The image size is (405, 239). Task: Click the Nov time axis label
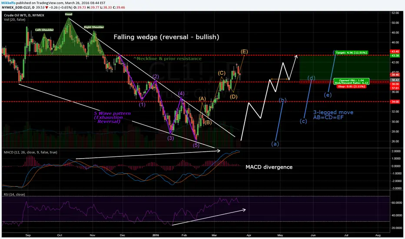click(93, 236)
